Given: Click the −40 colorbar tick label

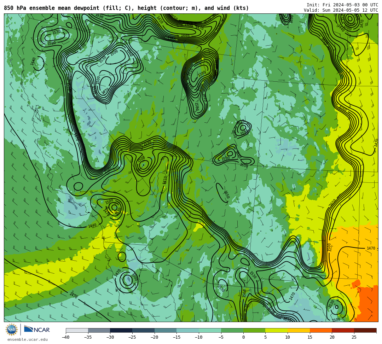Looking at the screenshot, I should point(66,337).
